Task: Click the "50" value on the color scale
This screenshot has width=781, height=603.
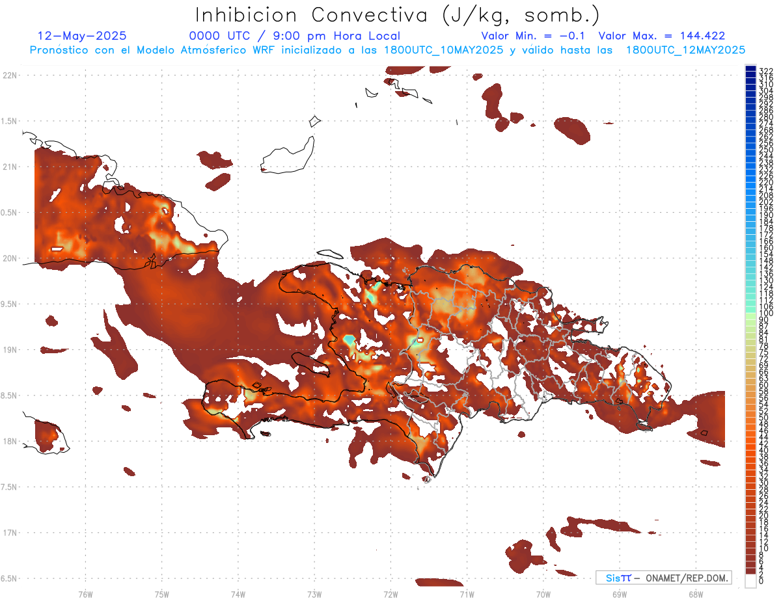Action: tap(764, 417)
